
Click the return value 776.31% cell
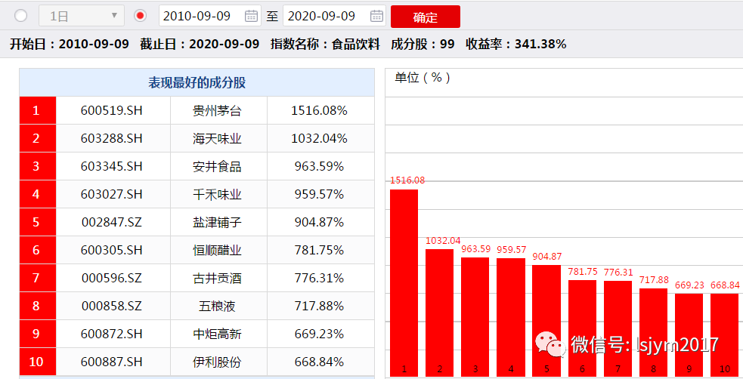(x=320, y=278)
